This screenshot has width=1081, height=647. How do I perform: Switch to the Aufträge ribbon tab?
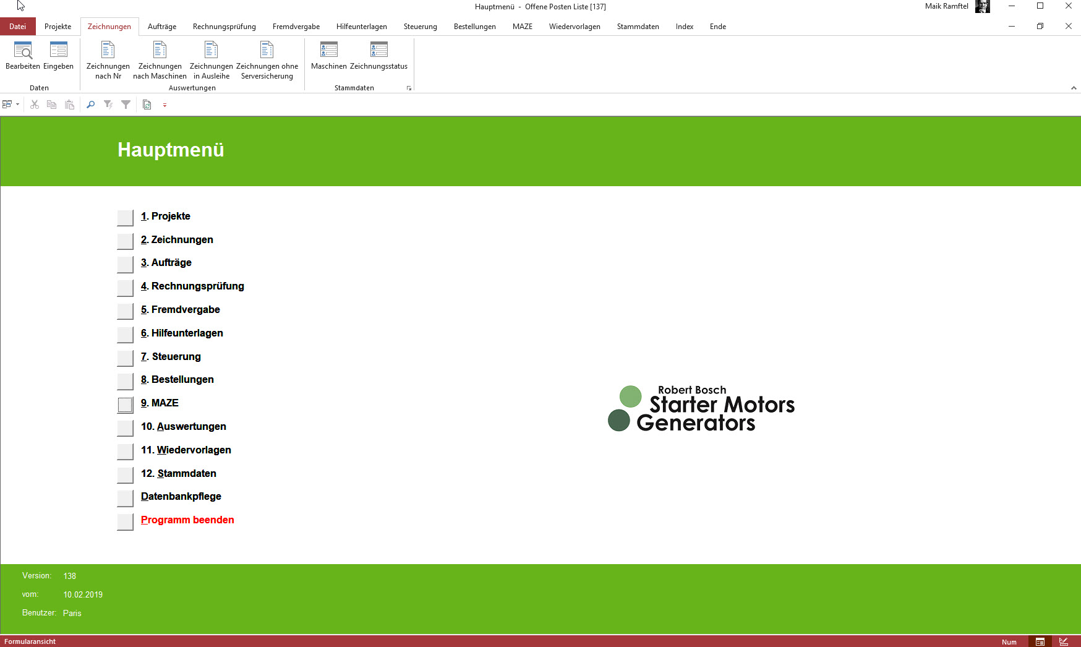pos(162,27)
